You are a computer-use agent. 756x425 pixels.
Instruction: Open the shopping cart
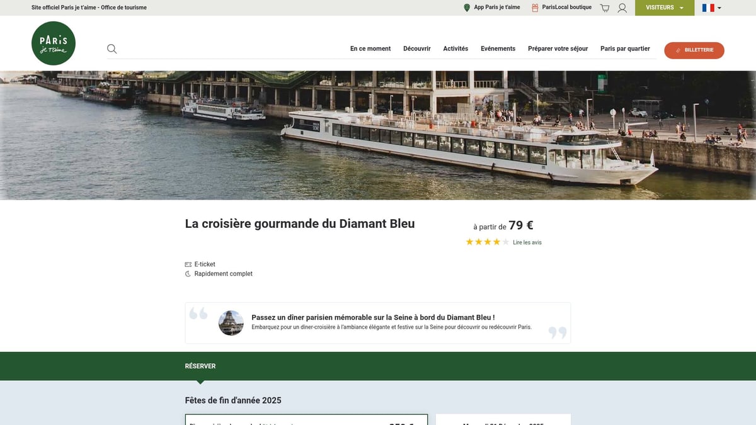point(604,7)
